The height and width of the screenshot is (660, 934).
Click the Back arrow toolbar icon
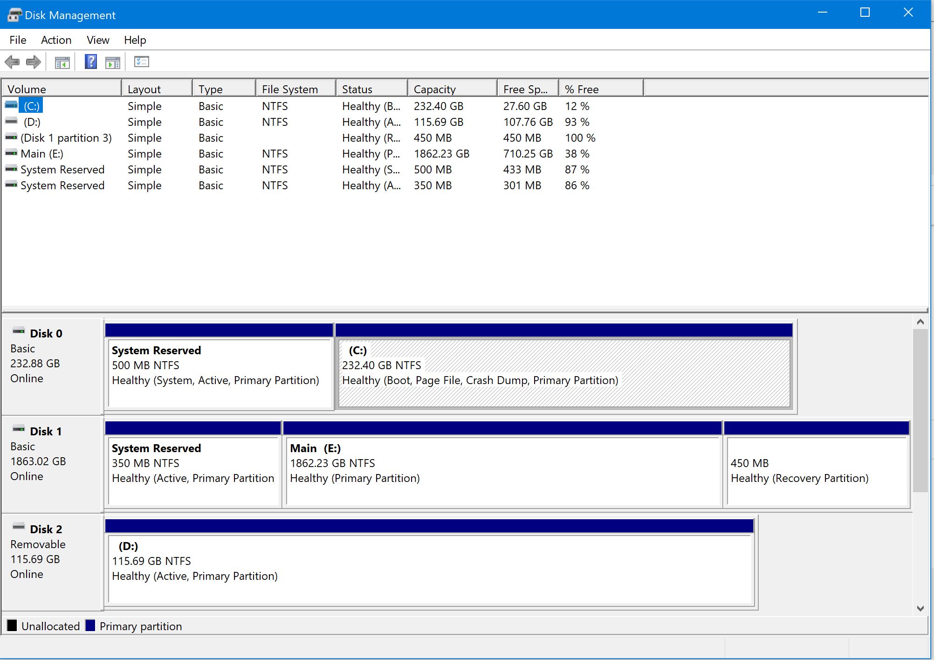[12, 62]
